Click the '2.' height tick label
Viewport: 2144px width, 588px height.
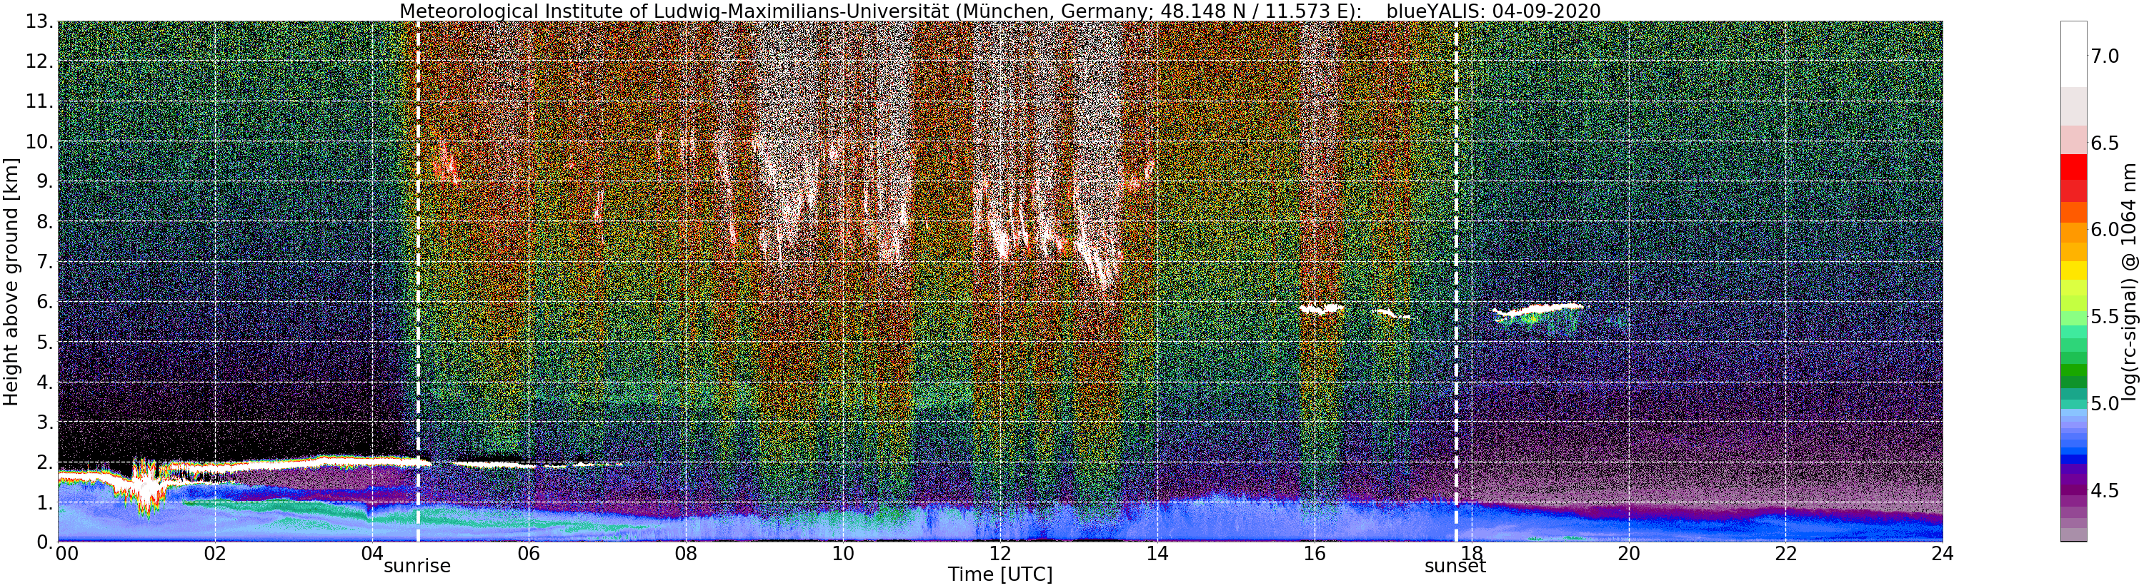(44, 462)
